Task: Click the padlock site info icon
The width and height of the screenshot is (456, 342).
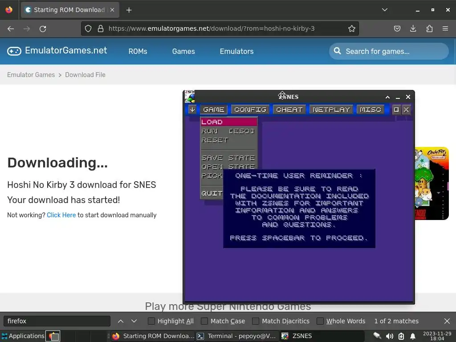Action: tap(101, 28)
